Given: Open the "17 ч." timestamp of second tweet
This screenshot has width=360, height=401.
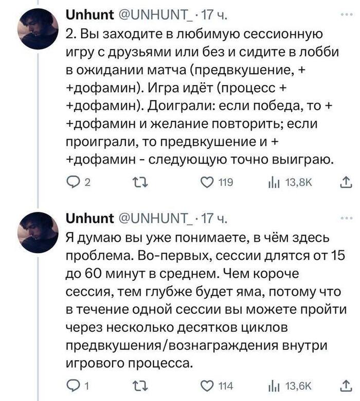Looking at the screenshot, I should (218, 219).
